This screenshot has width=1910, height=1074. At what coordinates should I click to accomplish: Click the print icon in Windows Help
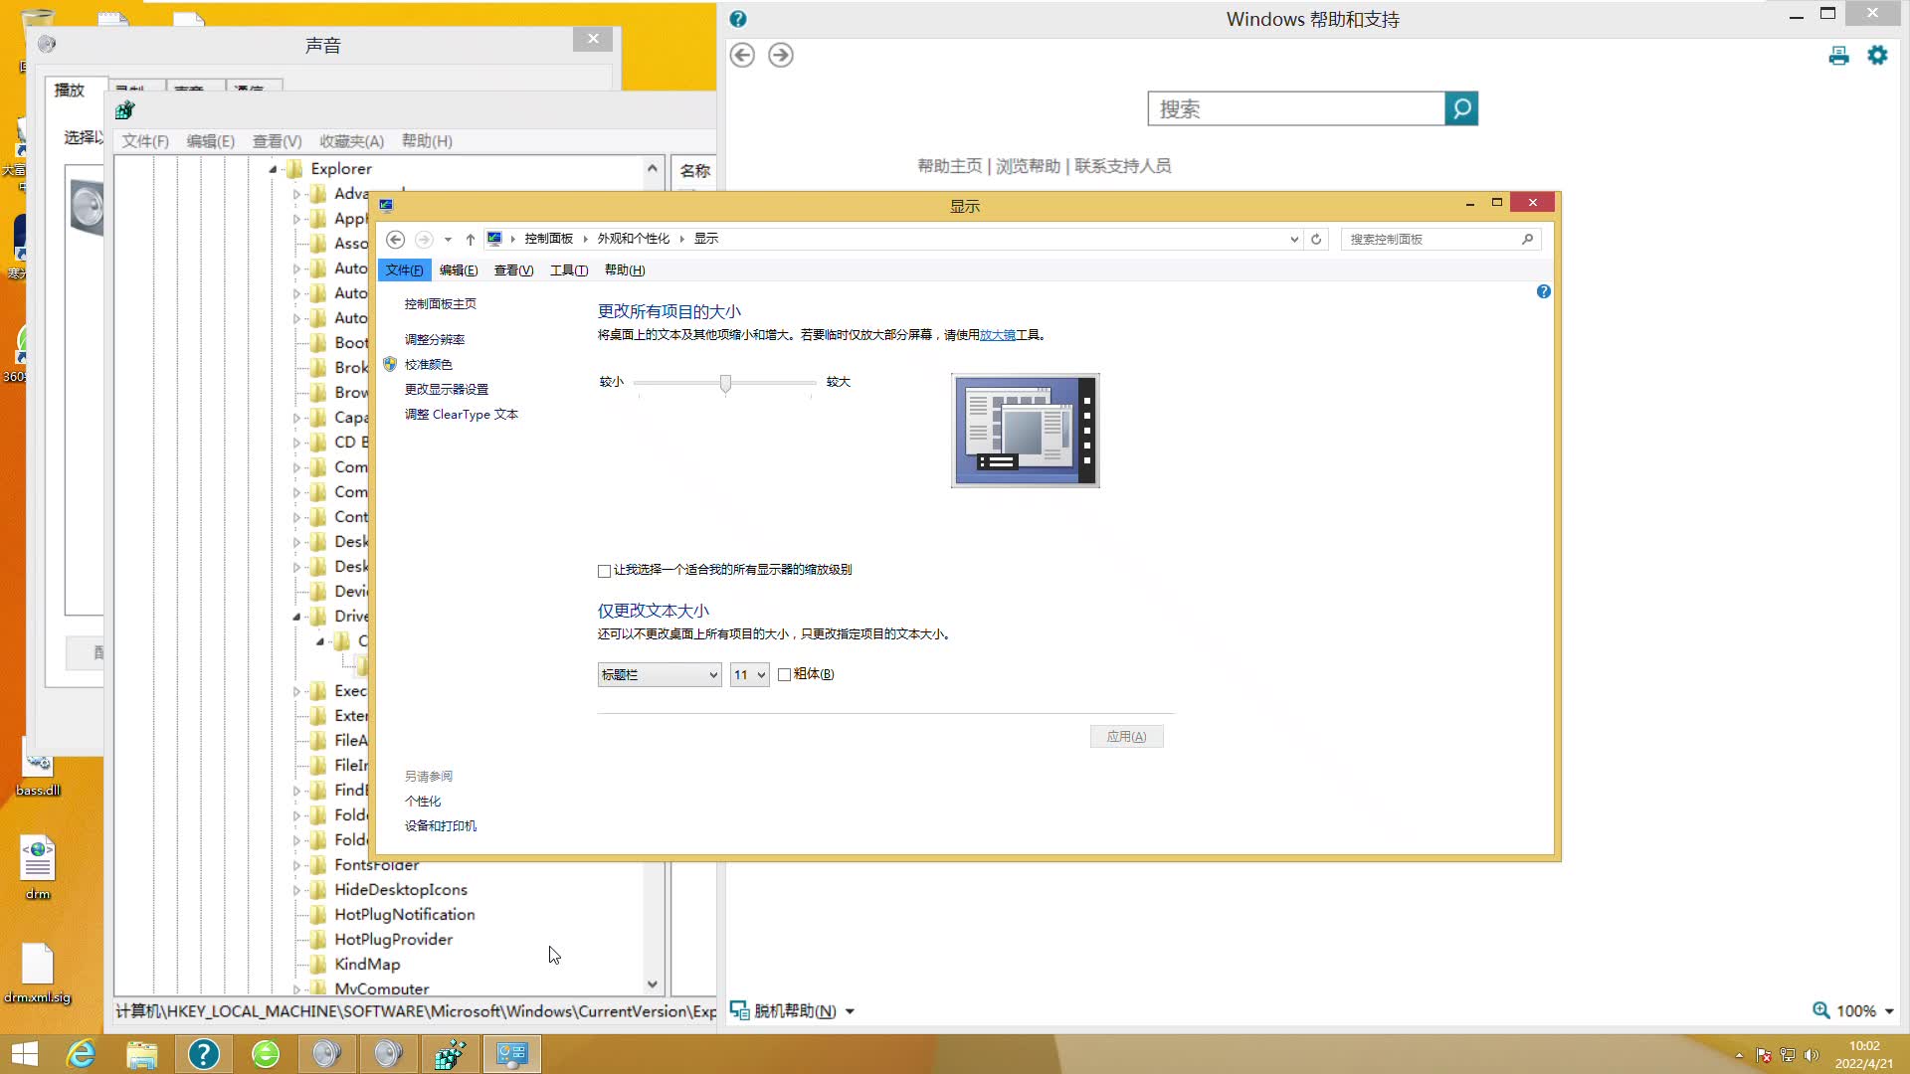(1838, 56)
